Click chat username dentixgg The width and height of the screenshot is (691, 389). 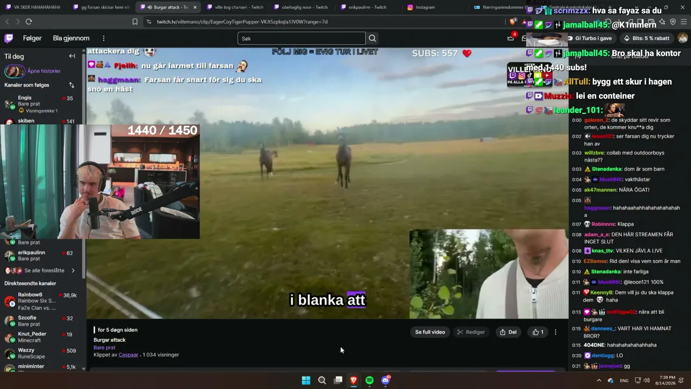pyautogui.click(x=603, y=356)
